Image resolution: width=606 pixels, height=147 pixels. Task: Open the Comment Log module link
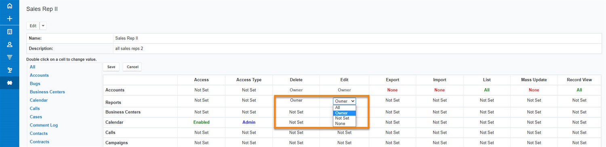pyautogui.click(x=44, y=125)
